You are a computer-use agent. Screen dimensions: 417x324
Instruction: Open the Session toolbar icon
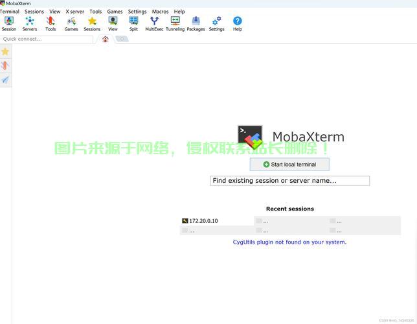click(9, 24)
